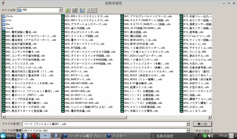
Task: Expand the file type dropdown arrow
Action: click(x=188, y=130)
